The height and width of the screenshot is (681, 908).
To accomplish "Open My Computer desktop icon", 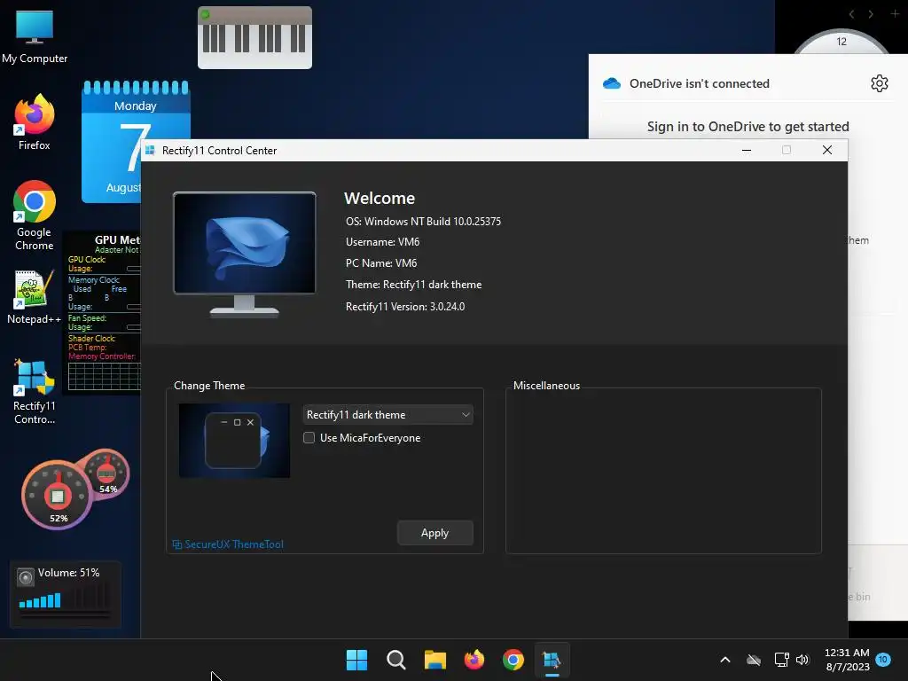I will point(35,37).
